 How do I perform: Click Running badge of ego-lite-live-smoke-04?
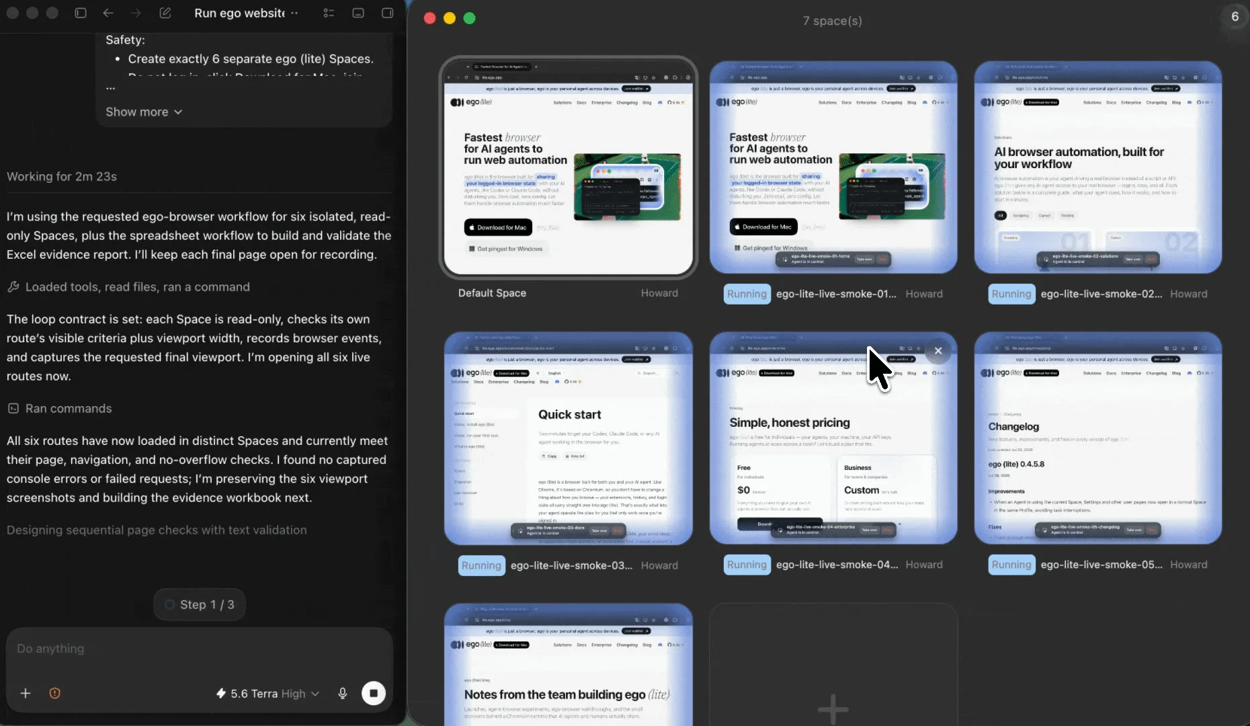coord(747,565)
